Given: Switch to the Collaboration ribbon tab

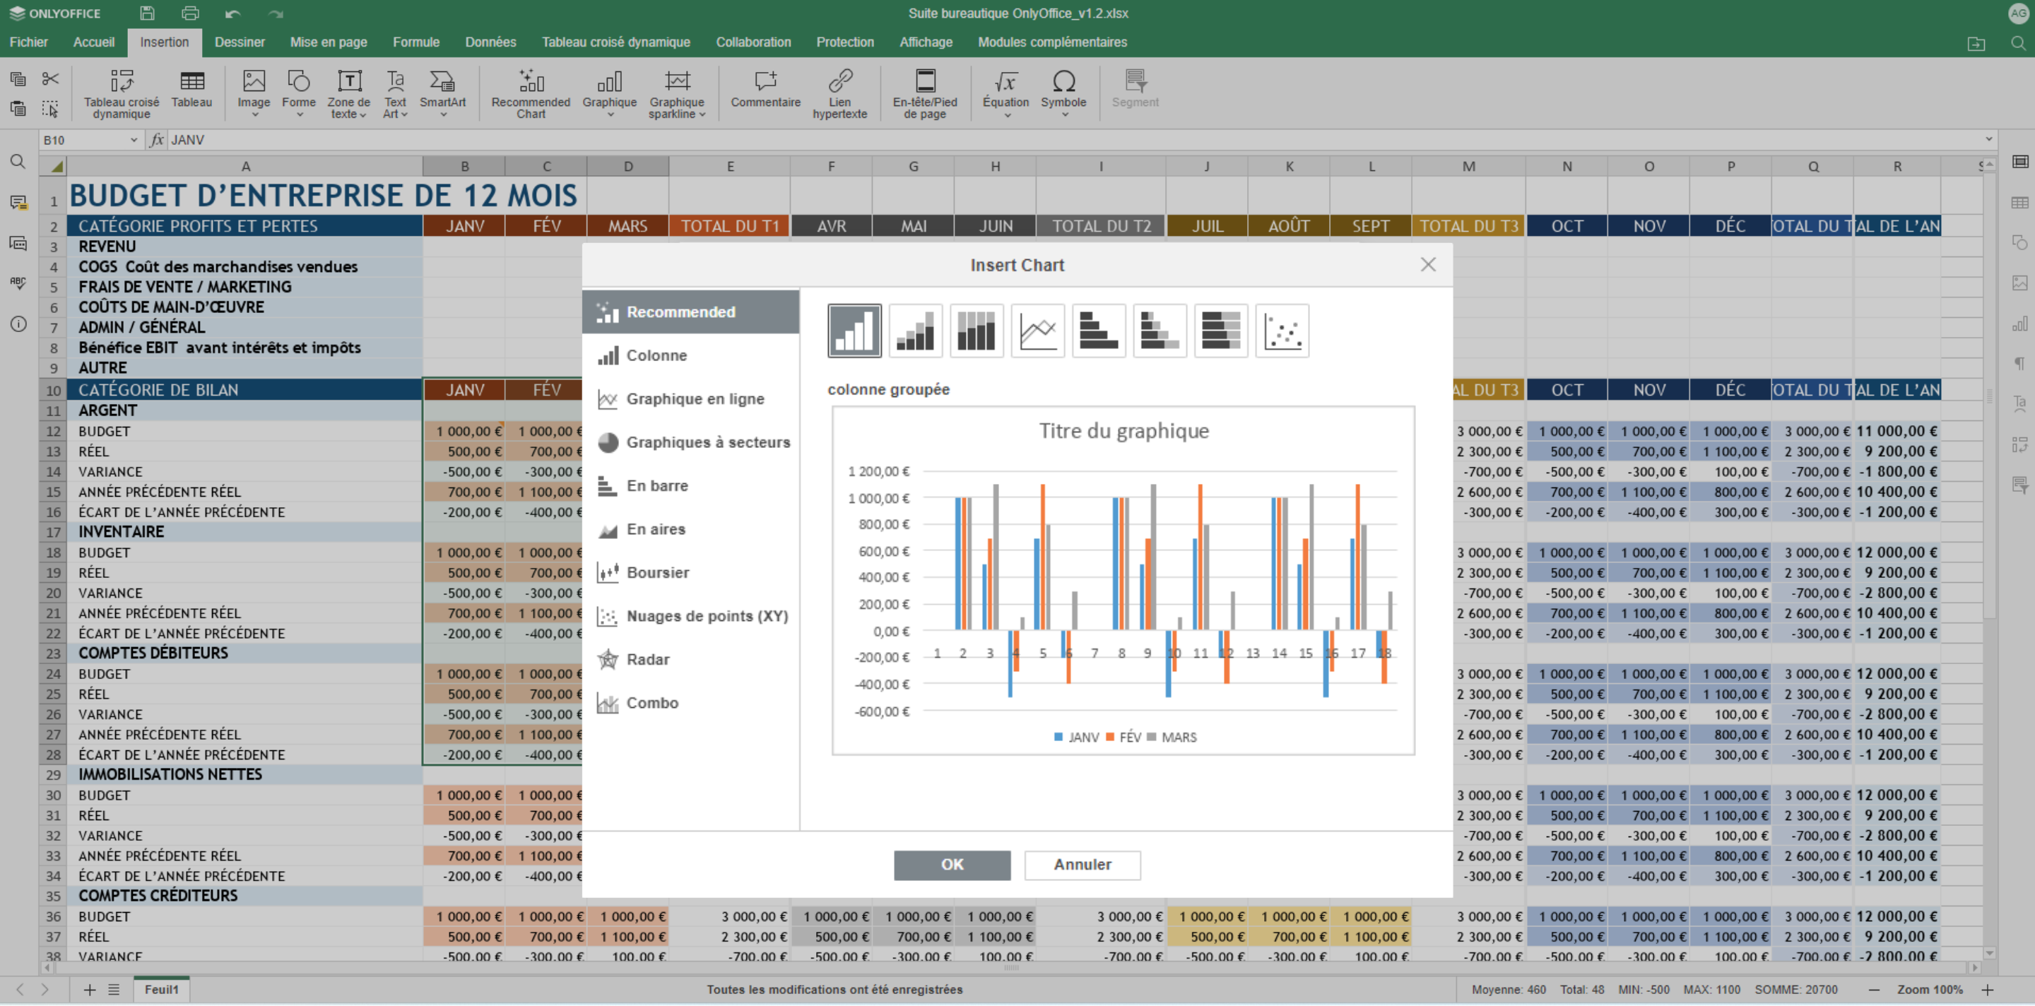Looking at the screenshot, I should coord(753,42).
